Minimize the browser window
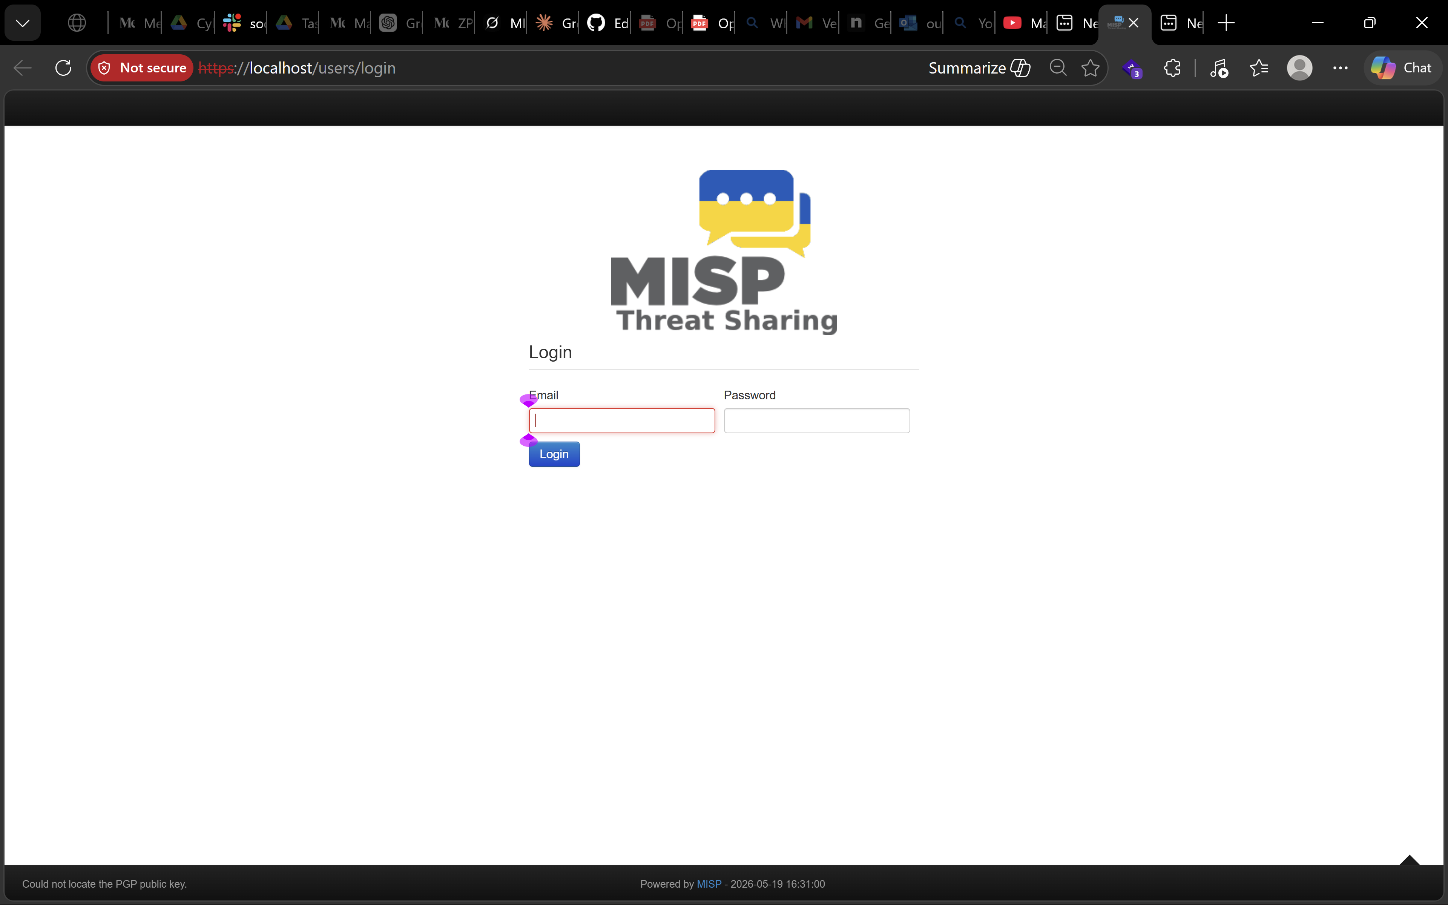1448x905 pixels. click(x=1318, y=23)
